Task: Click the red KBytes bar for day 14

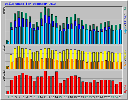Action: coord(56,83)
